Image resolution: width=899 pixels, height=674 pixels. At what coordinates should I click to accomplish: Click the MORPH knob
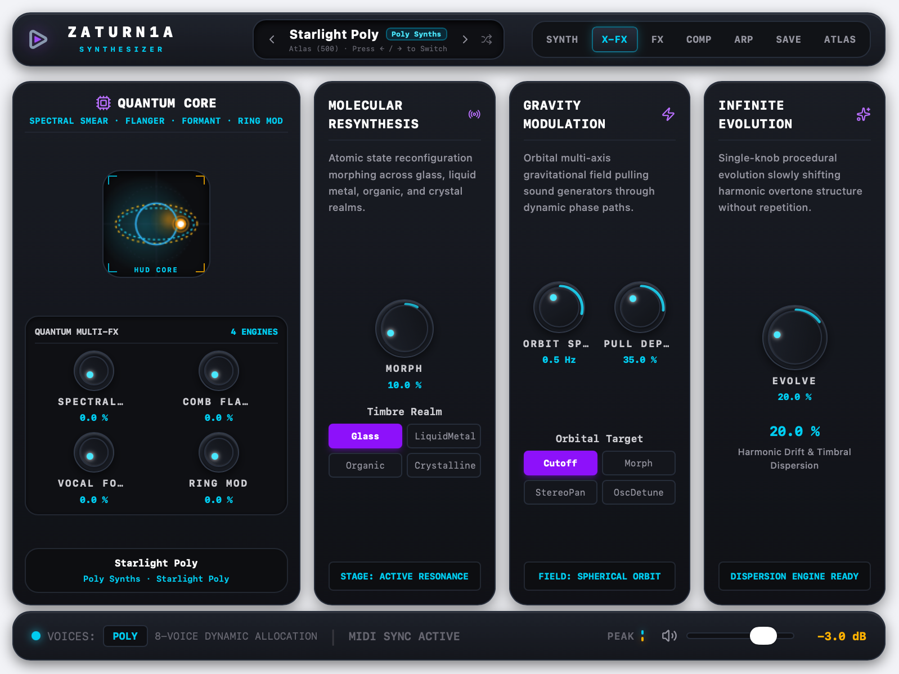pos(404,329)
